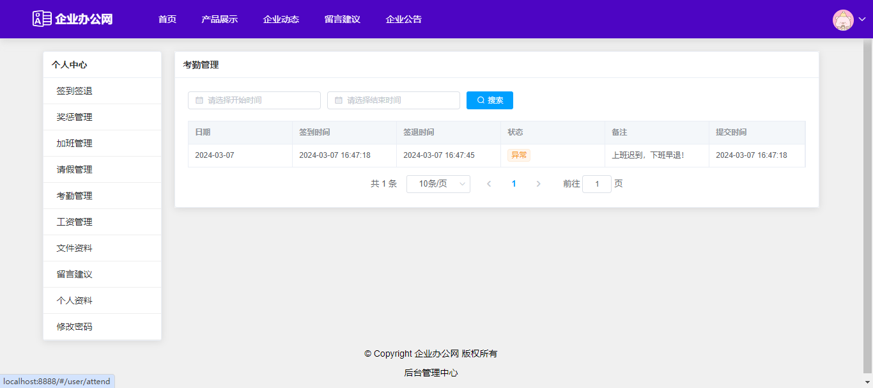Go to the previous page arrow
The width and height of the screenshot is (873, 388).
click(489, 184)
